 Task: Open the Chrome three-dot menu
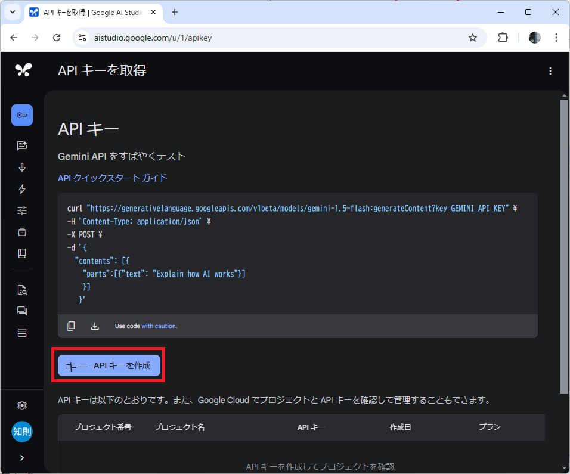click(x=556, y=38)
